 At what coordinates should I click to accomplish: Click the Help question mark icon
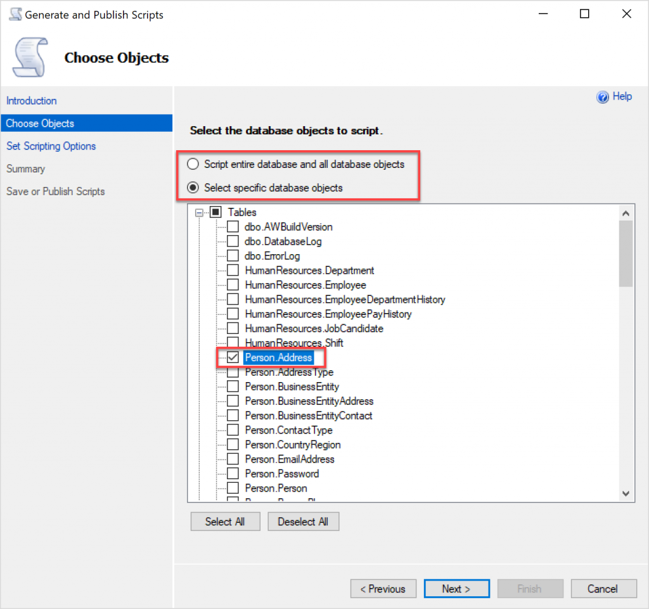click(x=603, y=97)
